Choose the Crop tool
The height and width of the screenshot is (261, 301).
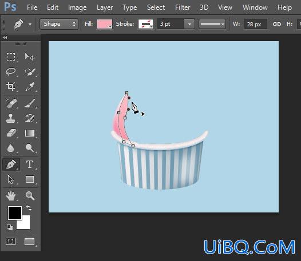click(x=11, y=86)
